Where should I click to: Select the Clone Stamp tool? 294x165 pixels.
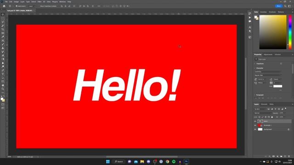pos(3,48)
